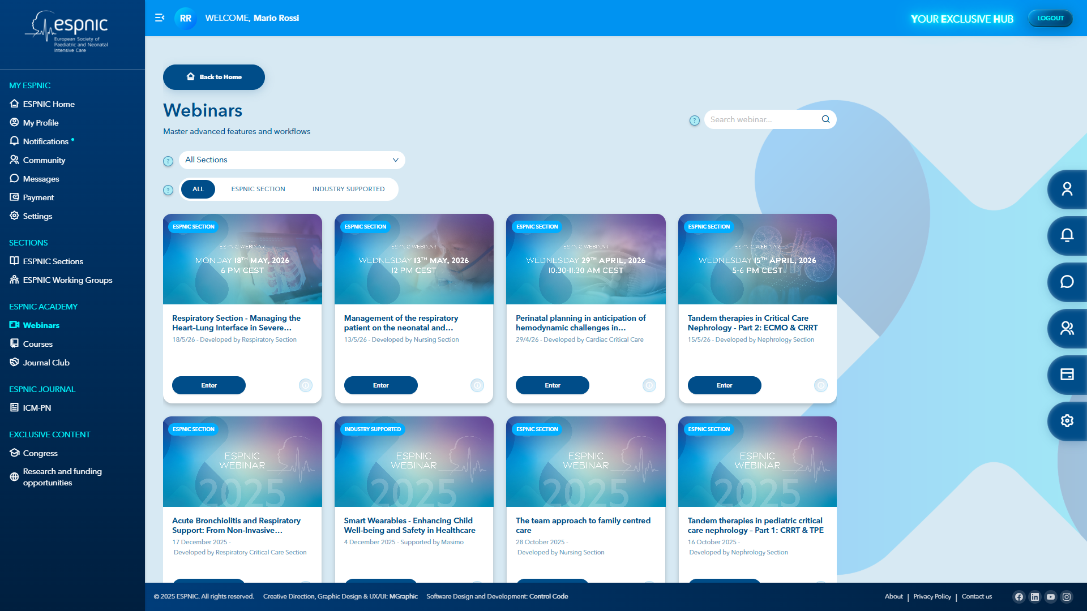Click the Search webinar input field

770,119
